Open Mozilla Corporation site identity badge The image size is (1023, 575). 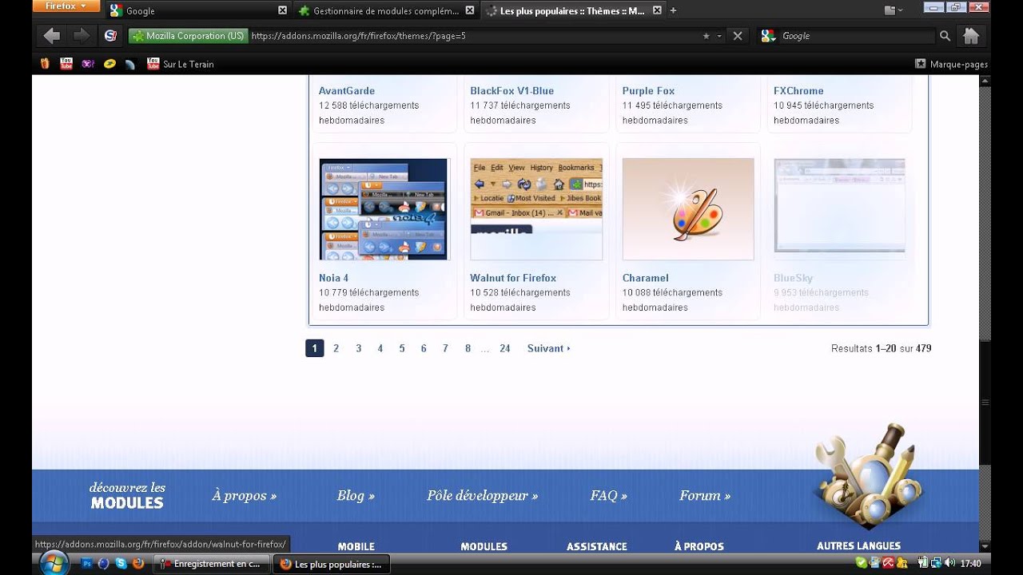pyautogui.click(x=188, y=36)
